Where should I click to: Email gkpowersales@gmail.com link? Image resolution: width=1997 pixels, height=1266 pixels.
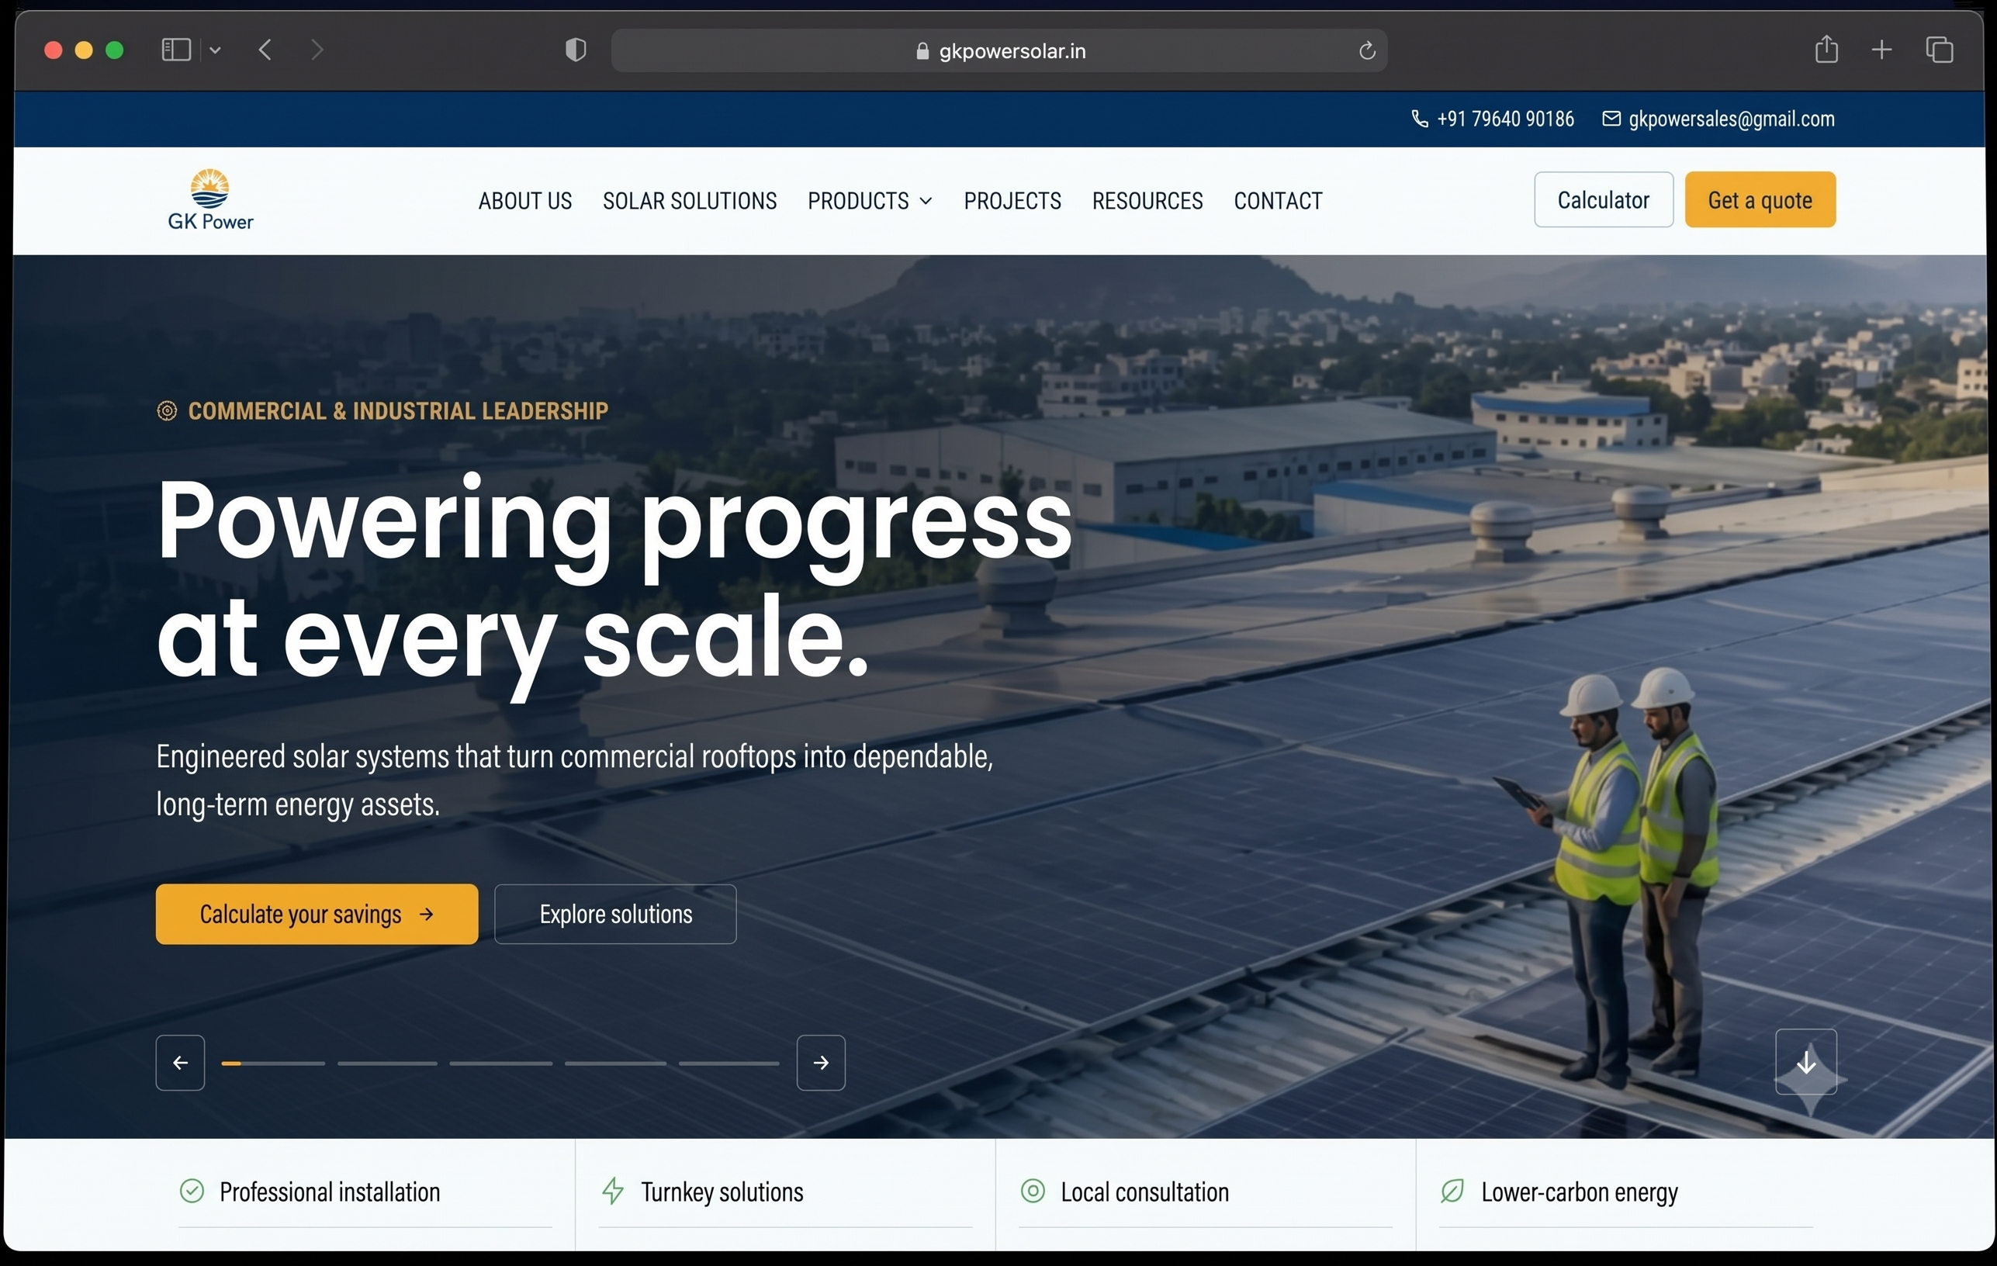[x=1718, y=119]
